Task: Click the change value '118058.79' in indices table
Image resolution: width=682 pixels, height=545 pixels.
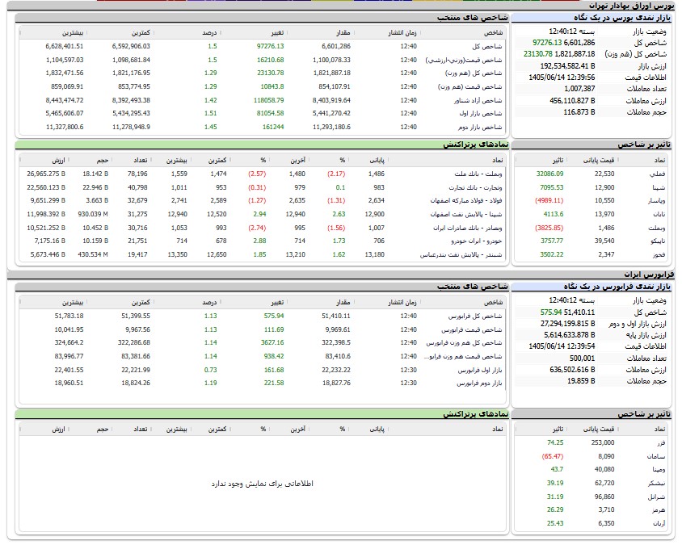Action: point(269,100)
